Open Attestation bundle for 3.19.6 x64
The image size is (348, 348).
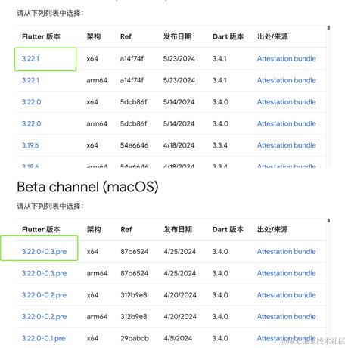click(x=287, y=145)
